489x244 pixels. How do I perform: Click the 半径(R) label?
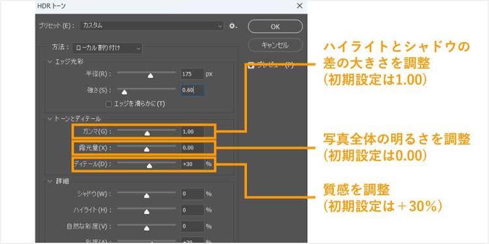tap(99, 74)
